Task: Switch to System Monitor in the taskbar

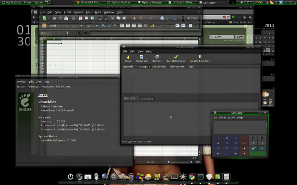Action: [119, 2]
